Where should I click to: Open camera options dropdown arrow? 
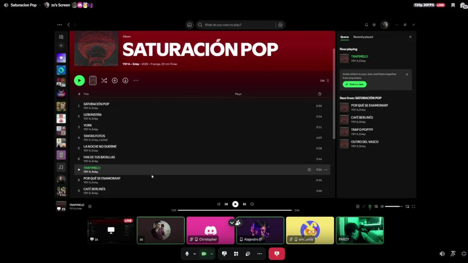coord(211,254)
